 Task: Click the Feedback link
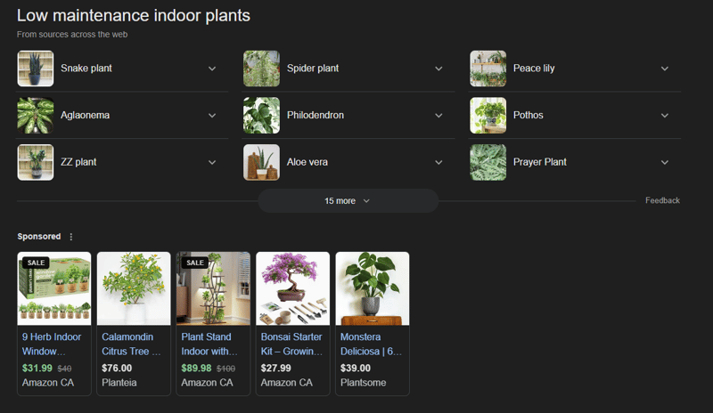662,201
